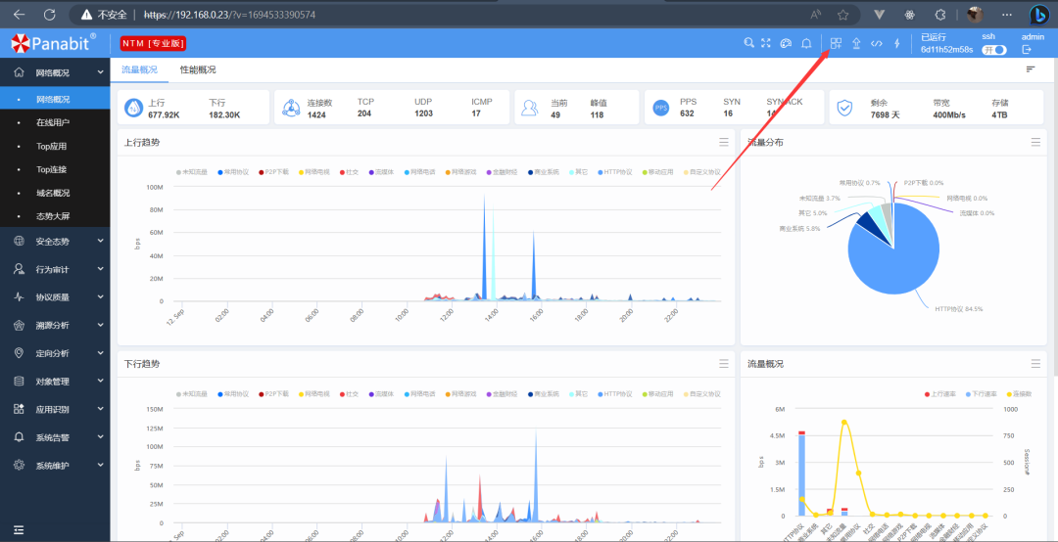Open the 上行趋势 chart menu icon
The height and width of the screenshot is (542, 1058).
point(723,142)
